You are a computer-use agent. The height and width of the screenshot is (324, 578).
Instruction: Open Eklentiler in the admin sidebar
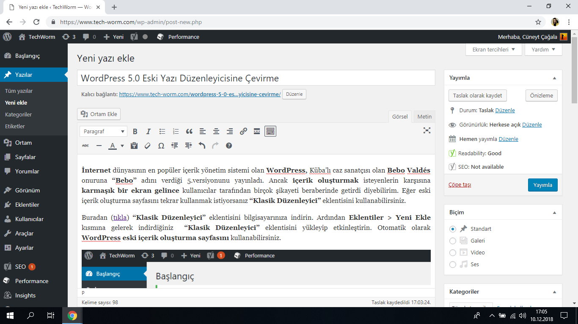[27, 205]
